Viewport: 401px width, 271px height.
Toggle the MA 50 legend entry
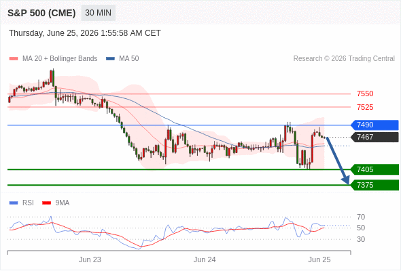click(x=122, y=59)
